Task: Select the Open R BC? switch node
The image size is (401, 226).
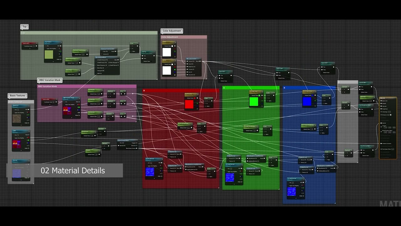Action: pyautogui.click(x=226, y=76)
